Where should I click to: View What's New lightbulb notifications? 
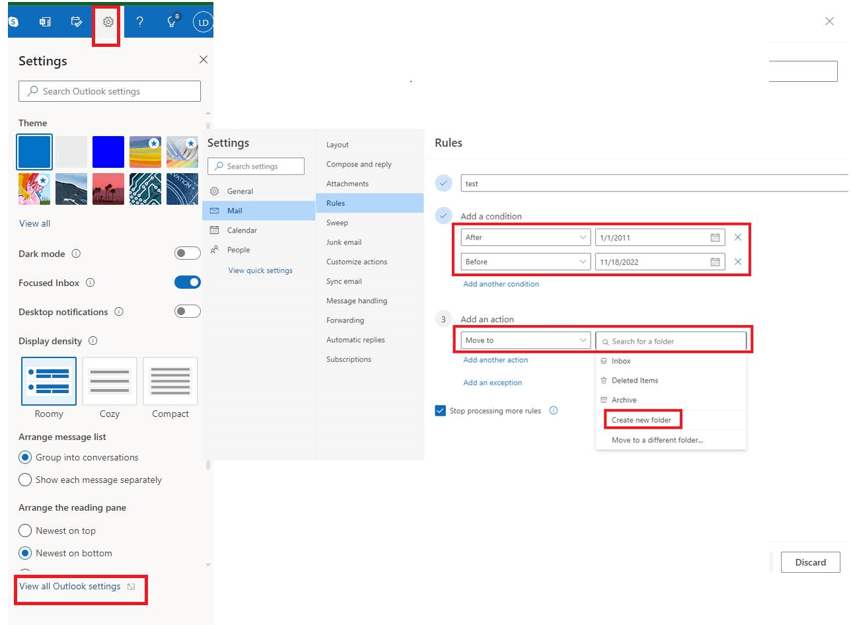tap(170, 22)
